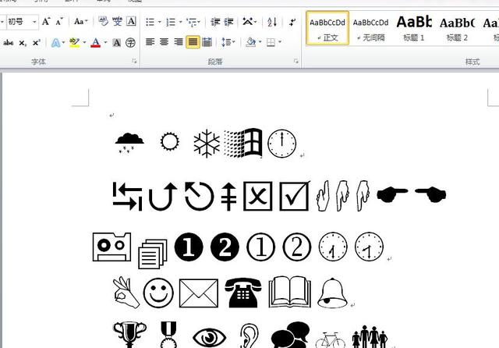Toggle center alignment

[x=165, y=42]
